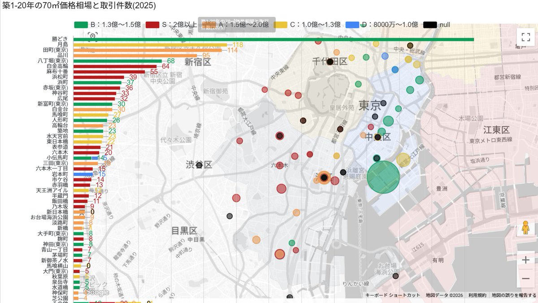This screenshot has height=303, width=538.
Task: Click the value label 118 for 月島
Action: tap(238, 45)
